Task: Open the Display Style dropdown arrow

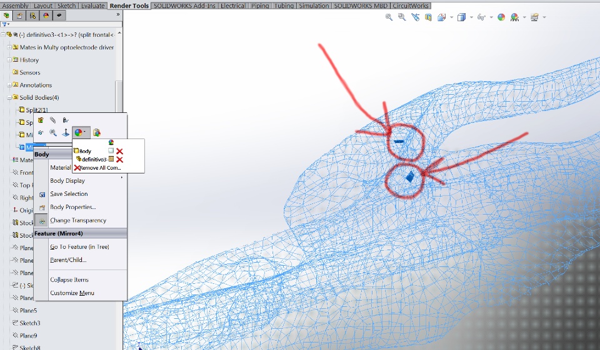Action: pyautogui.click(x=471, y=17)
